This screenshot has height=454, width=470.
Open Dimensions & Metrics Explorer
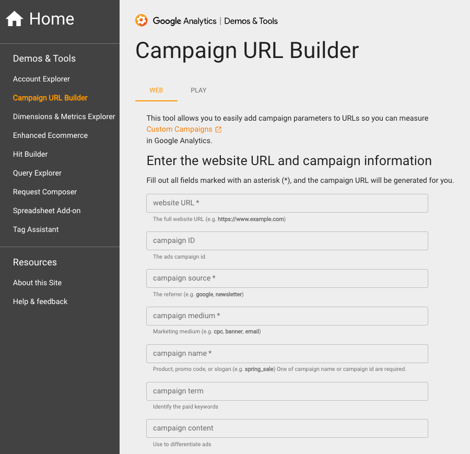(x=64, y=117)
